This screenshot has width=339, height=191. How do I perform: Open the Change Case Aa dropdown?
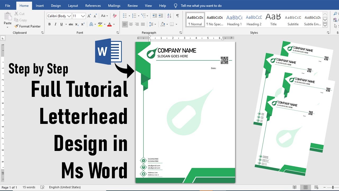(104, 16)
